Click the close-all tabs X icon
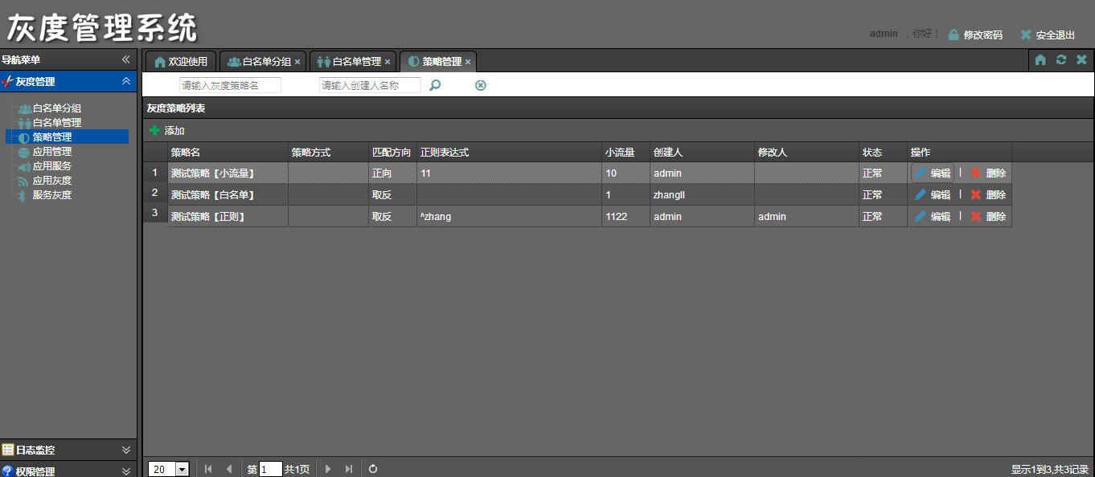This screenshot has height=477, width=1095. [x=1081, y=60]
